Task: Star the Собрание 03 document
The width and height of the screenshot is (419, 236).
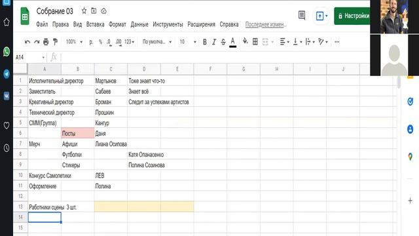Action: click(84, 11)
